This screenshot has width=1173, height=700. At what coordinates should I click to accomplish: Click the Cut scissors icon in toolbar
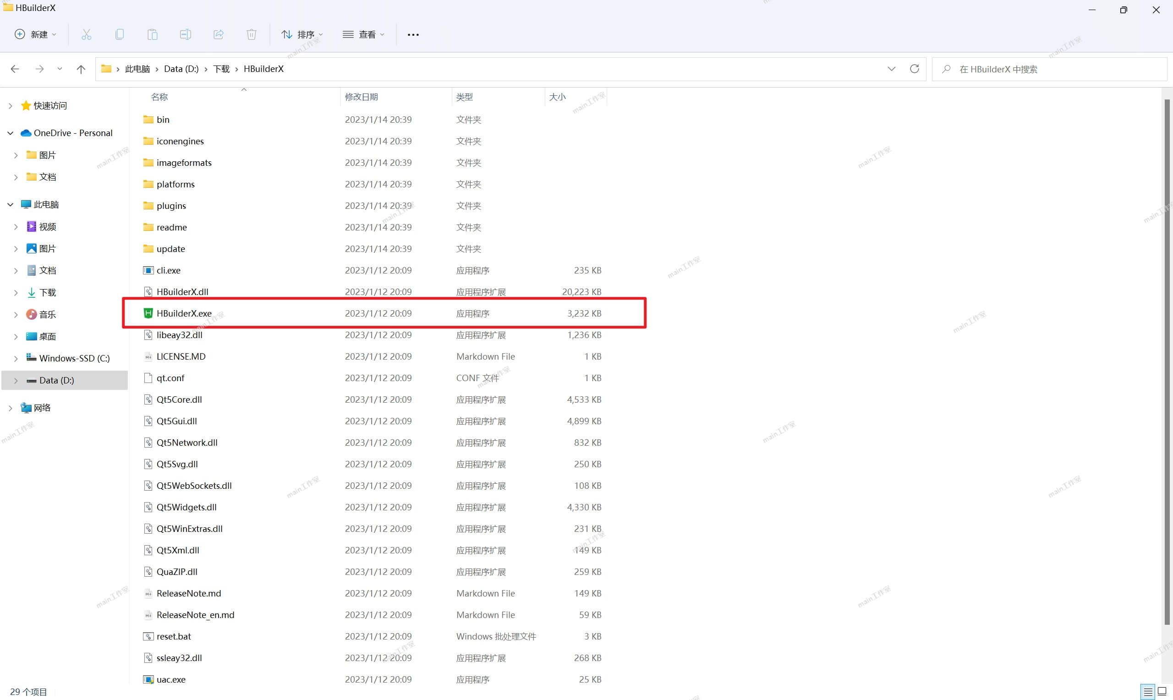(86, 34)
